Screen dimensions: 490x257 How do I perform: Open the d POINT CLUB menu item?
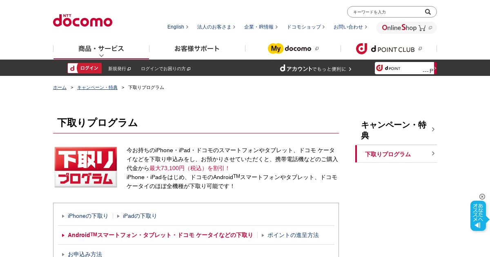389,49
